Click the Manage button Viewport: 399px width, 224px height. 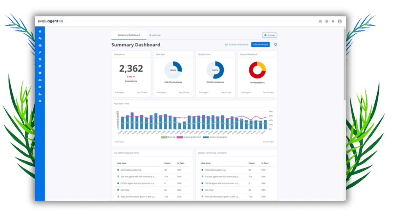pyautogui.click(x=270, y=35)
